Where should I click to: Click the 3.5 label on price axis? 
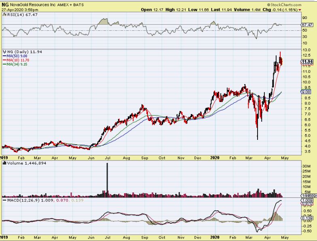(x=306, y=151)
